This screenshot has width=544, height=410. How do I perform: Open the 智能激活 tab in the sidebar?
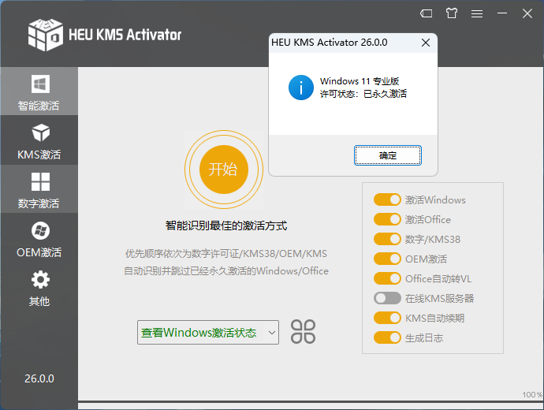(39, 91)
